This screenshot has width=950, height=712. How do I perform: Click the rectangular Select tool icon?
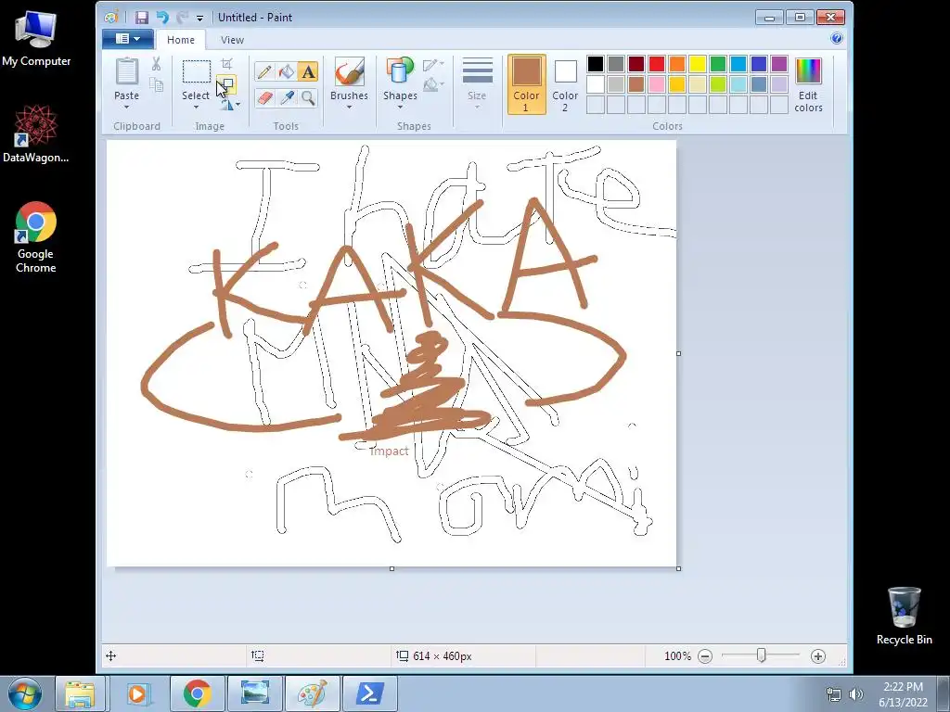point(197,71)
